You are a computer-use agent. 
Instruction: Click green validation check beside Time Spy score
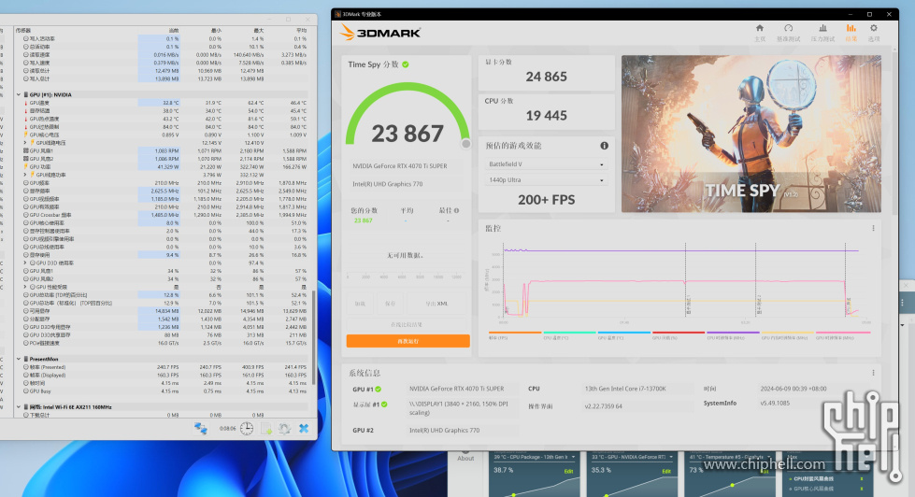[405, 64]
